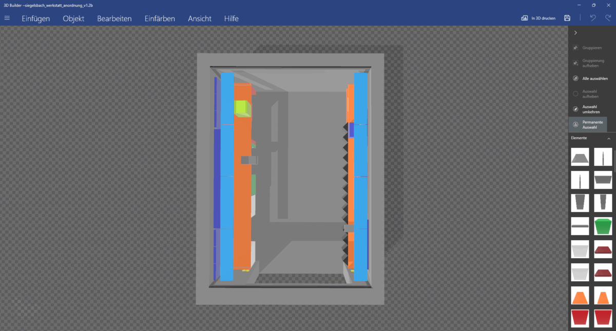616x331 pixels.
Task: Click the redo arrow icon
Action: (607, 18)
